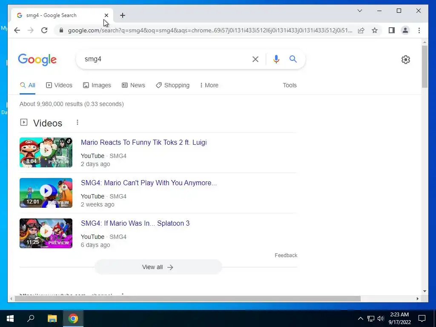Screen dimensions: 436x327
Task: Open the Windows Start menu
Action: pyautogui.click(x=10, y=318)
